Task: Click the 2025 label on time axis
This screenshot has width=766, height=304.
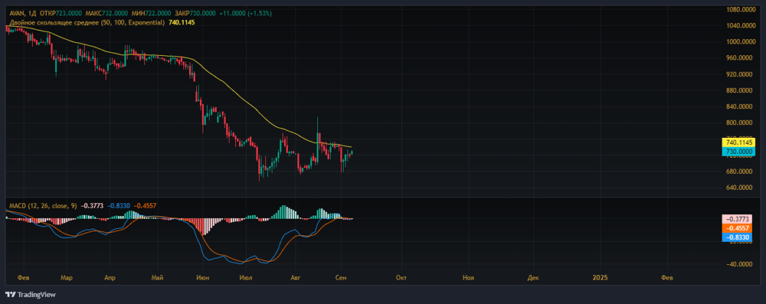Action: click(600, 278)
